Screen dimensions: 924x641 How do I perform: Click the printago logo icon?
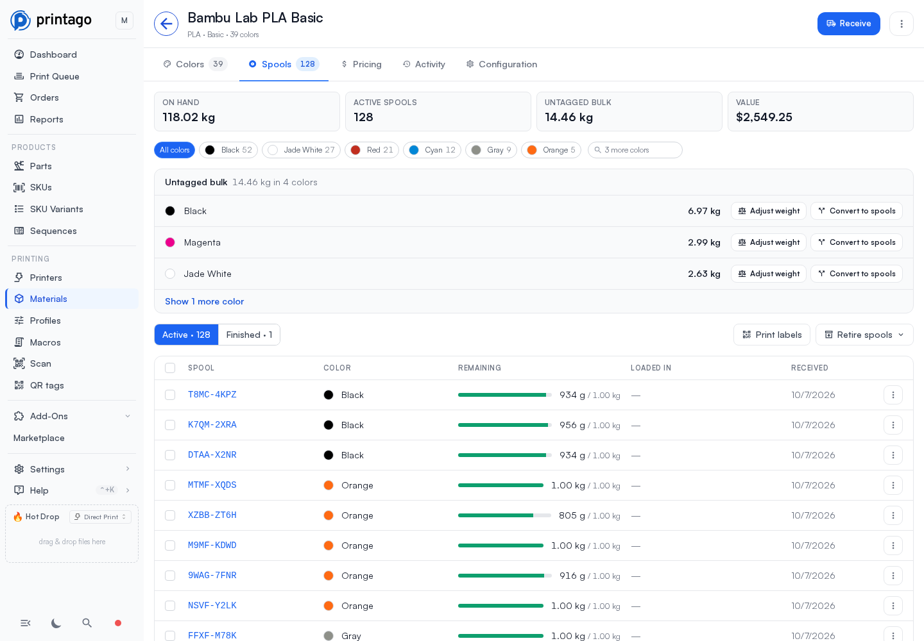[x=21, y=21]
